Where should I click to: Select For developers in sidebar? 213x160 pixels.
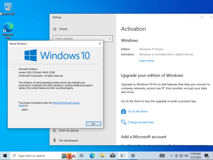(x=69, y=140)
